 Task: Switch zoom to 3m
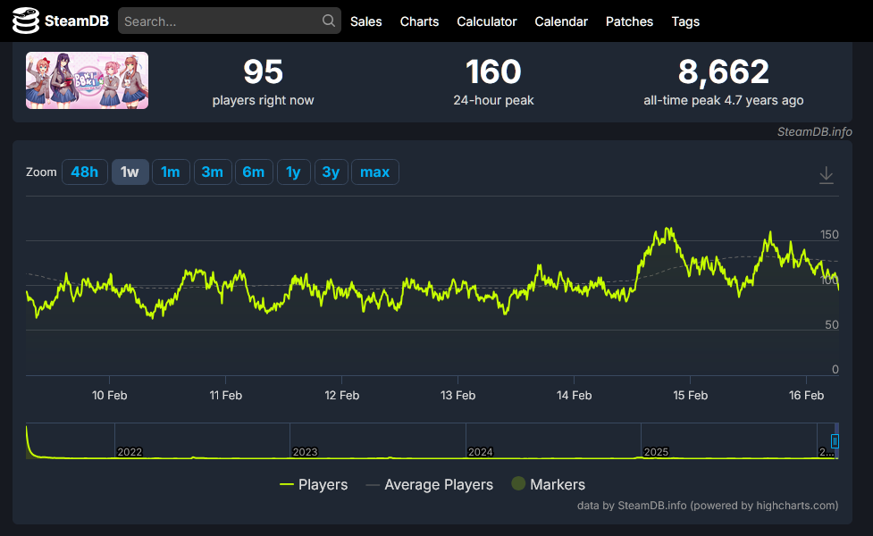[x=212, y=172]
